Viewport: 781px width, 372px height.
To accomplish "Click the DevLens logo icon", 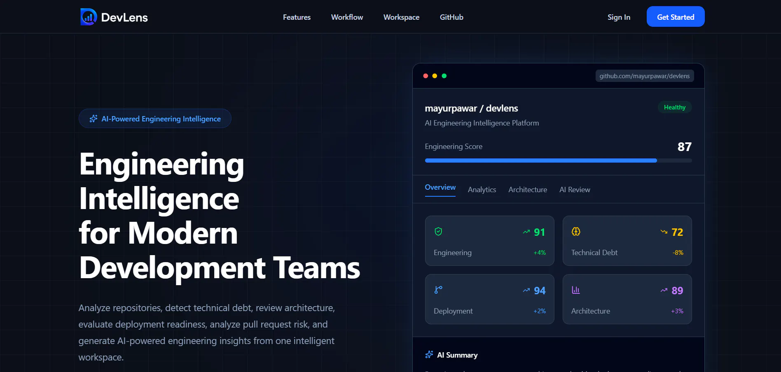I will point(89,17).
